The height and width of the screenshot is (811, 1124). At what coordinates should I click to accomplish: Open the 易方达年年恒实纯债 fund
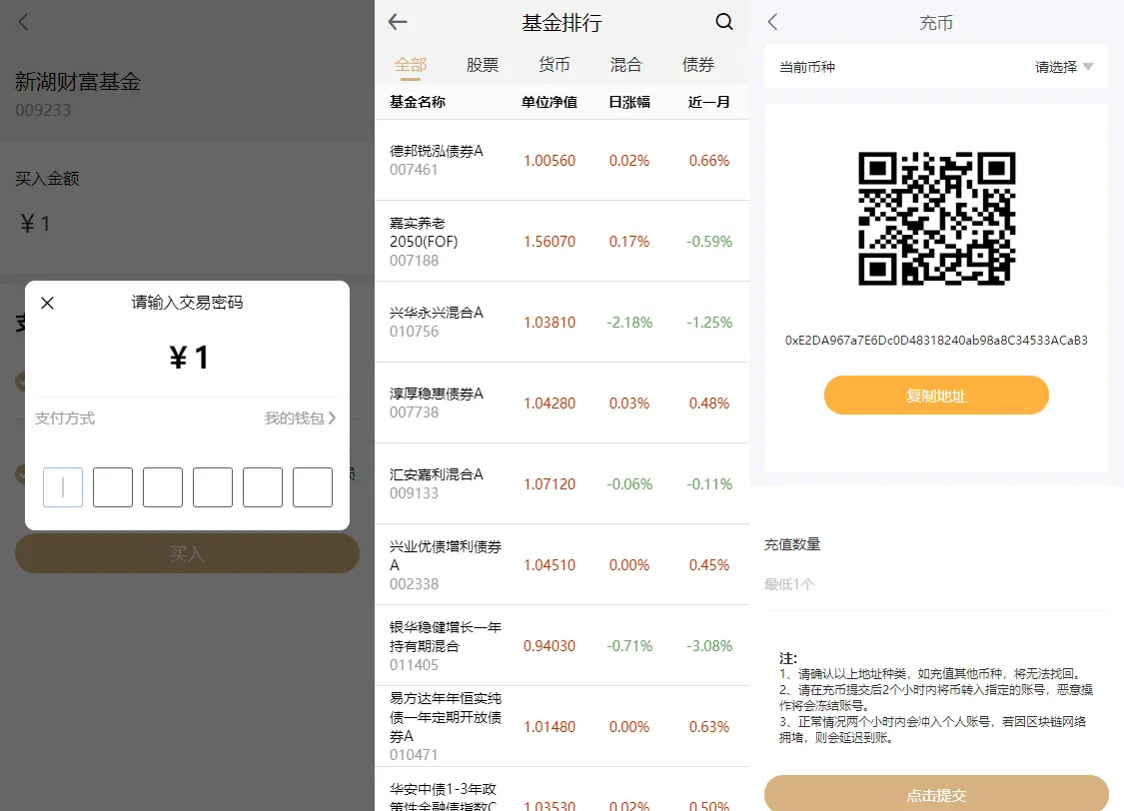[x=562, y=726]
